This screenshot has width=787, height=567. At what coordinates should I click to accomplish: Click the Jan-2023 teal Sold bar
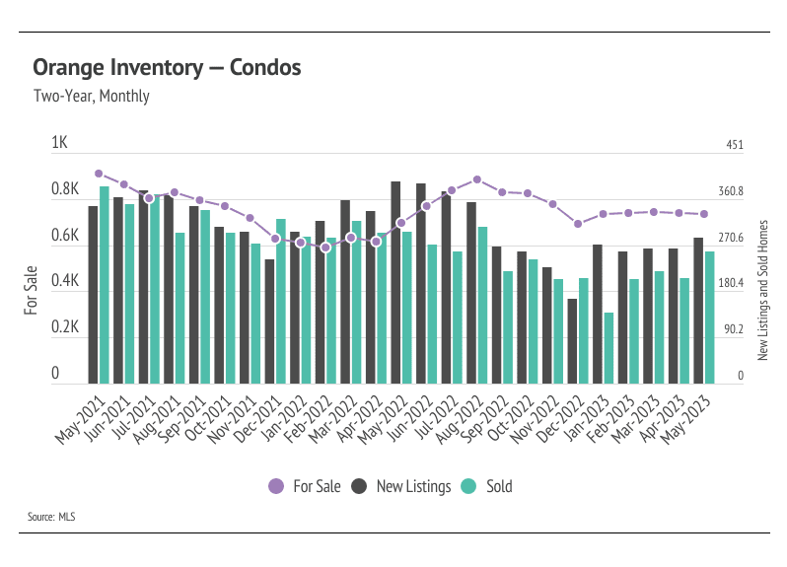608,348
